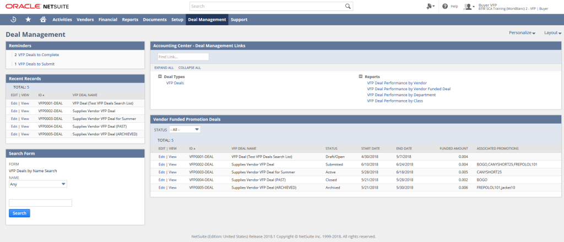
Task: Select Supplies Vendor VFP Deal (ARCHIVED) in promotion deals
Action: (264, 188)
